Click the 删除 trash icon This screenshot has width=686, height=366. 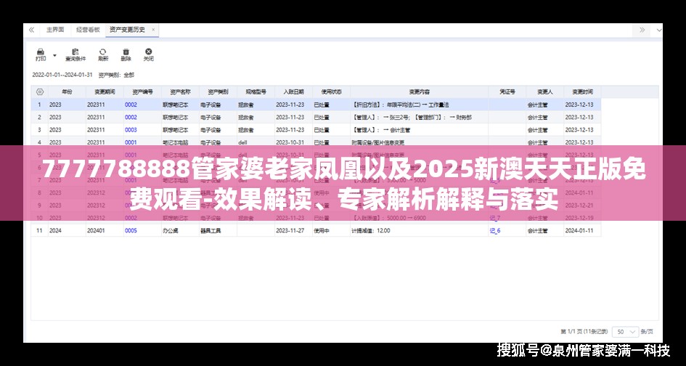click(126, 54)
